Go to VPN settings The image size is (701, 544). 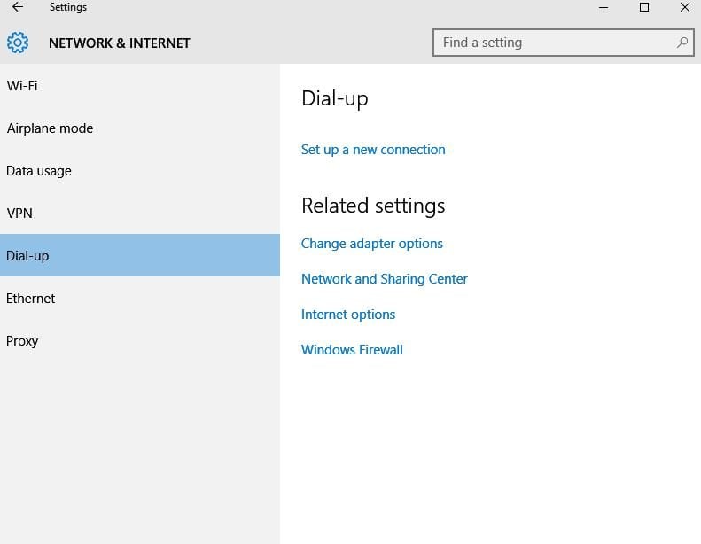point(140,214)
